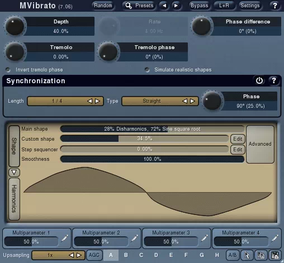Viewport: 284px width, 263px height.
Task: Toggle AGC automatic gain compensation
Action: pyautogui.click(x=94, y=255)
